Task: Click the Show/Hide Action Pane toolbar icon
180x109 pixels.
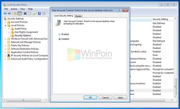Action: [44, 14]
